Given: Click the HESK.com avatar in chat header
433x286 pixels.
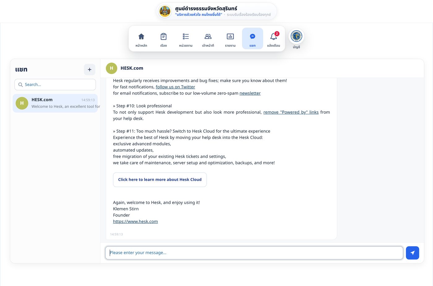Looking at the screenshot, I should pos(112,68).
